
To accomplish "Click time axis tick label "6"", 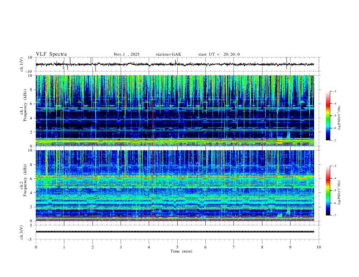I will click(x=205, y=247).
